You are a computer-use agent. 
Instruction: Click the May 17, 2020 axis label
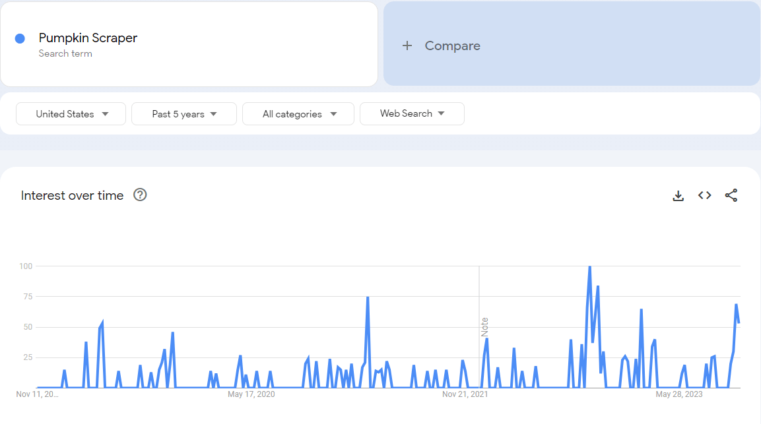251,394
